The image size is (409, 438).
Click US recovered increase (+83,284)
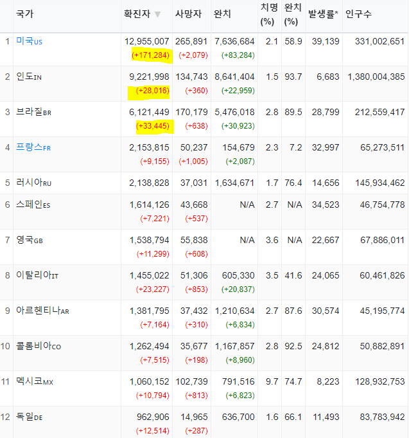[238, 55]
